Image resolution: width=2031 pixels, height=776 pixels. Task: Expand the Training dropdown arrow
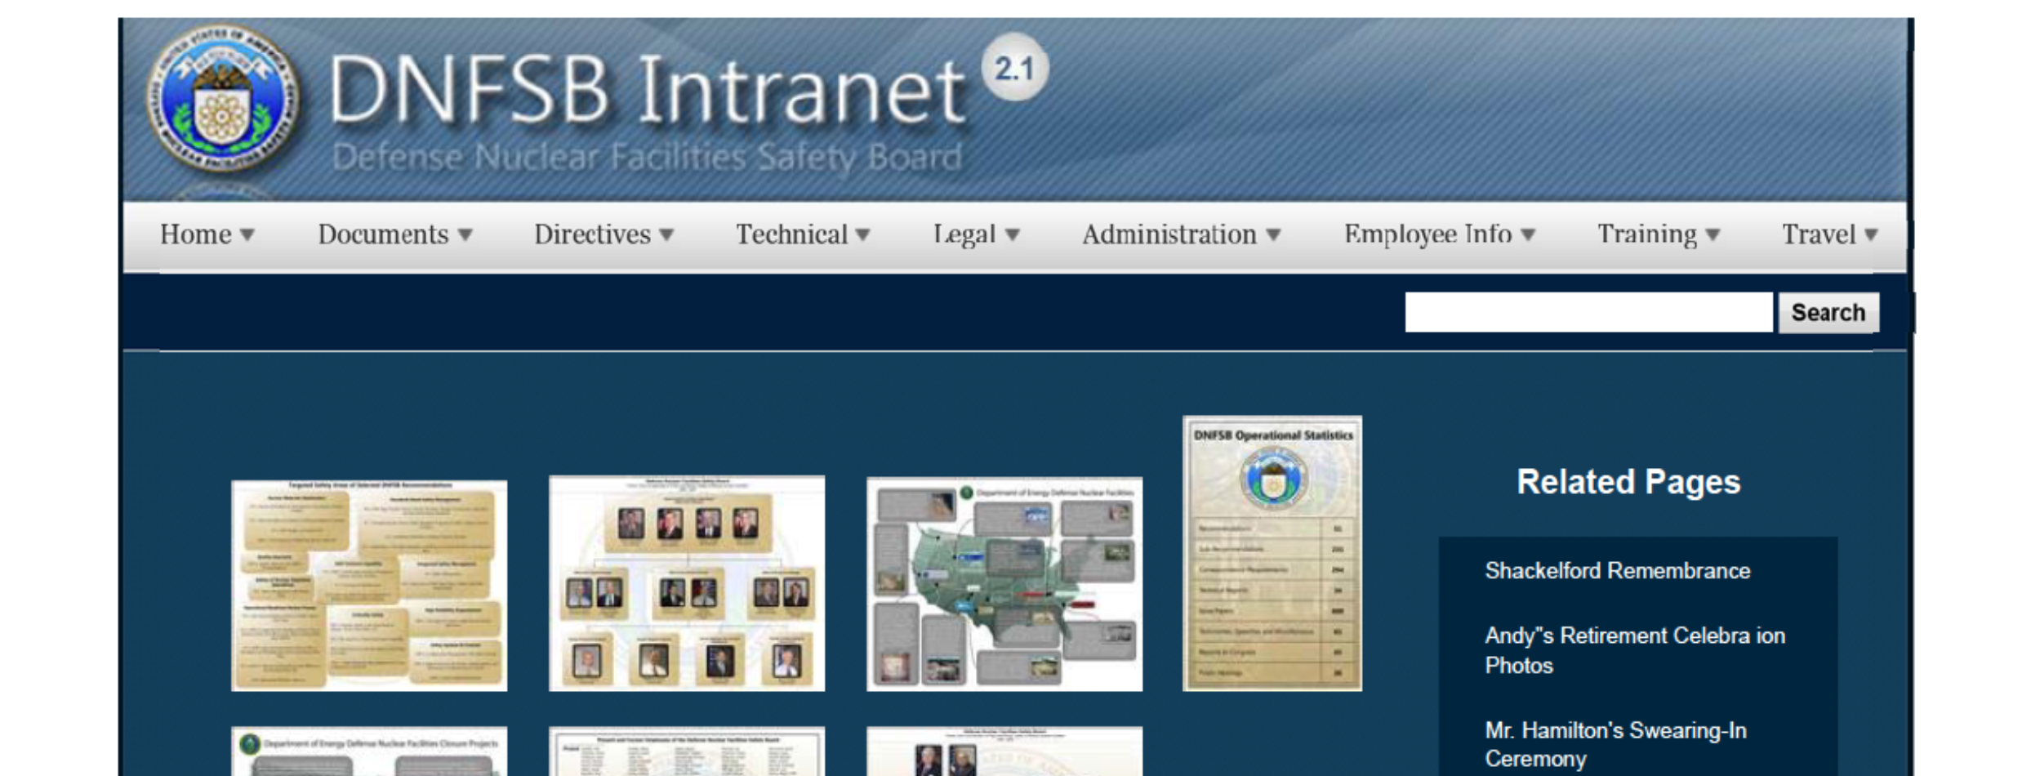(x=1713, y=235)
